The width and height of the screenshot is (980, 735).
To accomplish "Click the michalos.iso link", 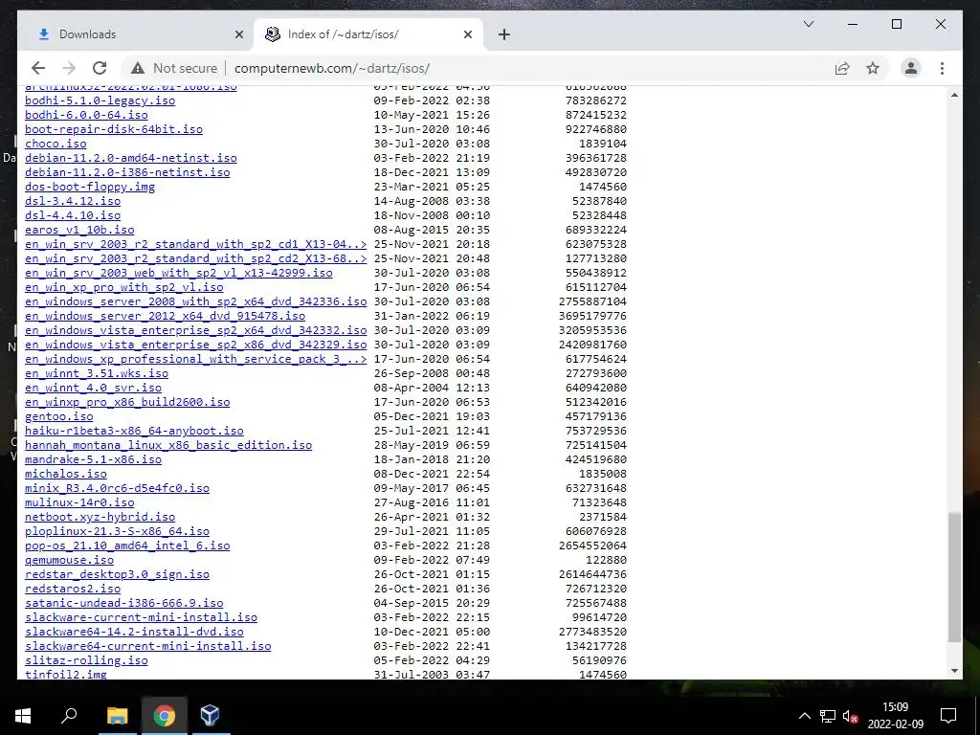I will (66, 475).
